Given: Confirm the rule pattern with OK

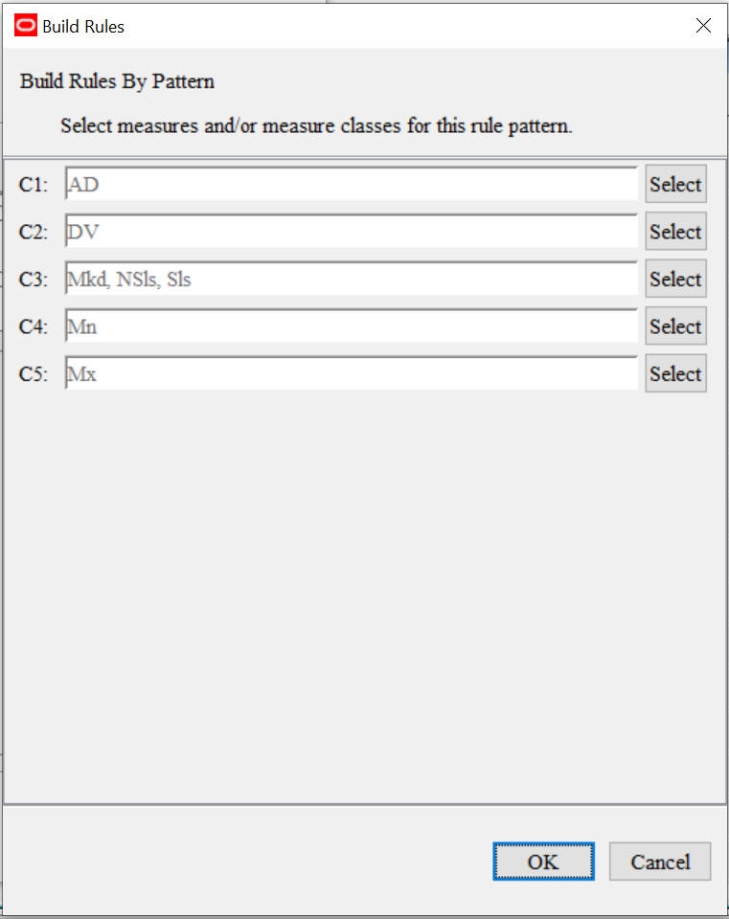Looking at the screenshot, I should [x=543, y=861].
